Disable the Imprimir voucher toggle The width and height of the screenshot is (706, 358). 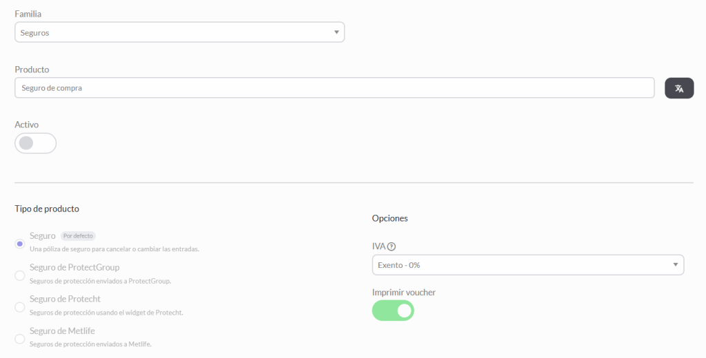coord(393,310)
